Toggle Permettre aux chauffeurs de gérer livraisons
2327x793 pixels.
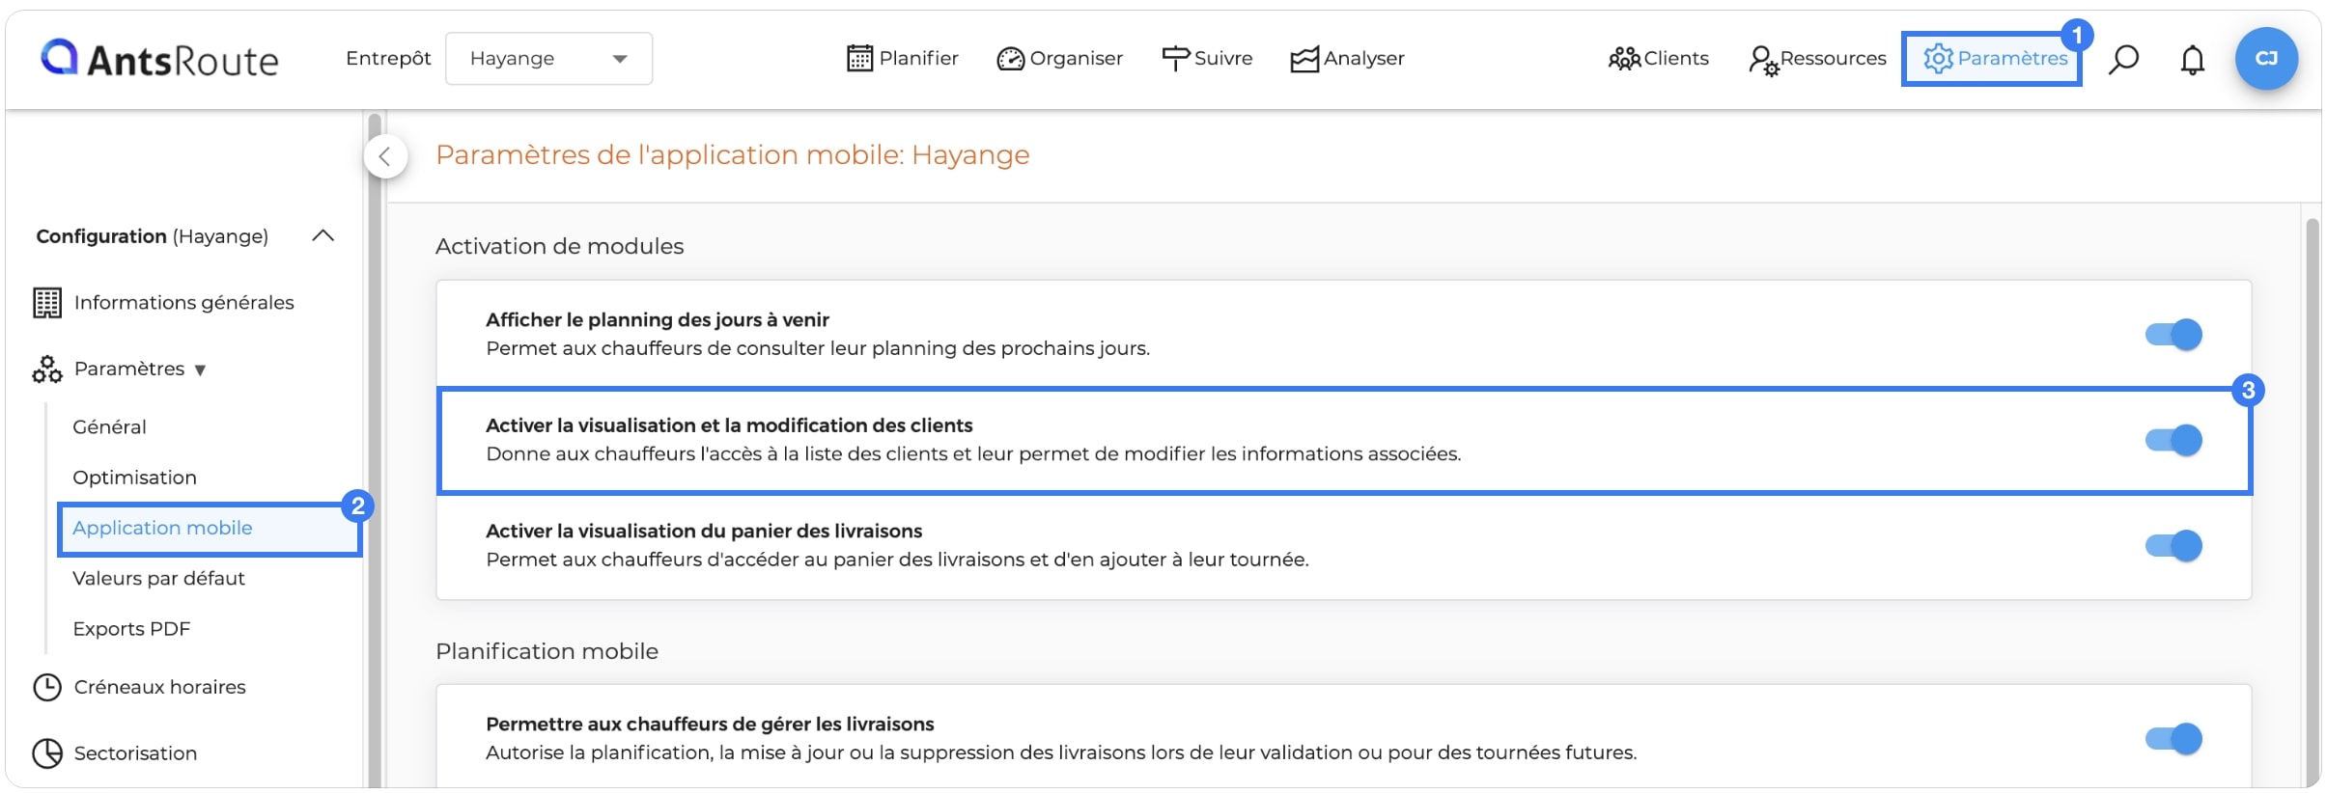coord(2173,739)
